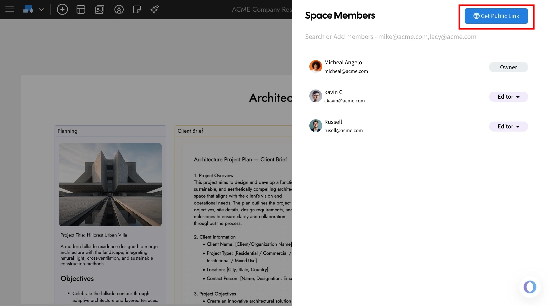This screenshot has width=549, height=306.
Task: Select the pen drawing tool
Action: pyautogui.click(x=119, y=9)
